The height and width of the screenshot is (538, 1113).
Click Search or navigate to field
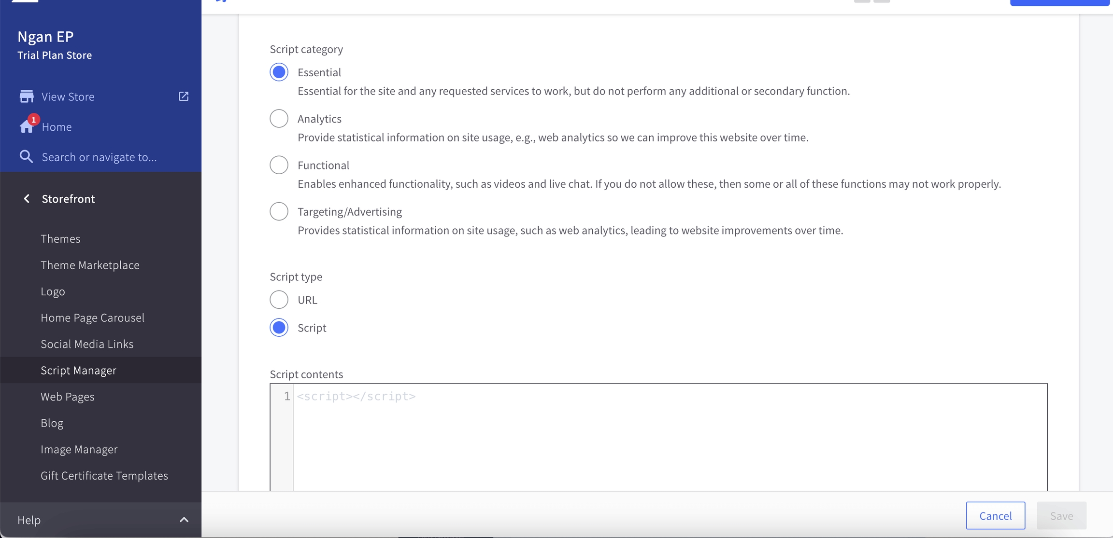coord(99,157)
